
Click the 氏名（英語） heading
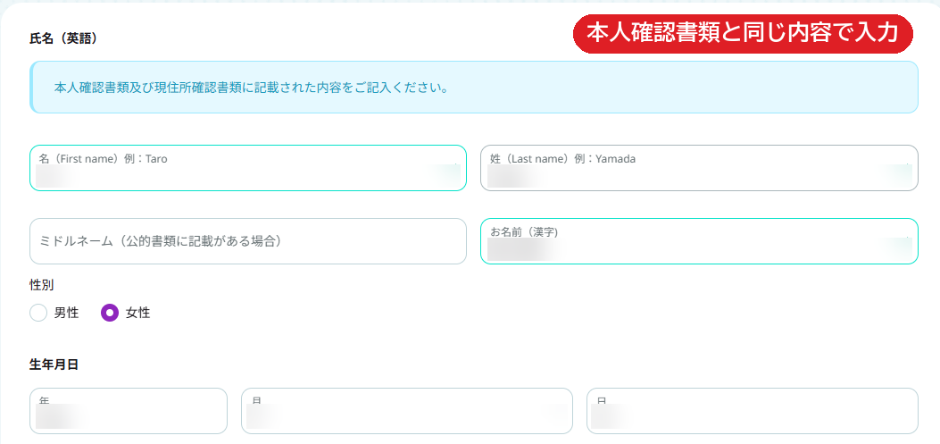tap(63, 38)
